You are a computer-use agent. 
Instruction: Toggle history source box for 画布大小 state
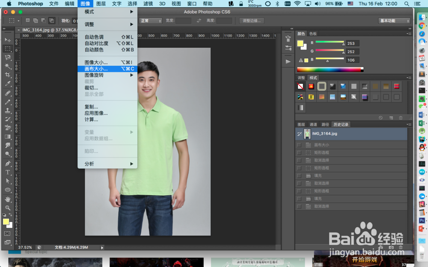(299, 145)
